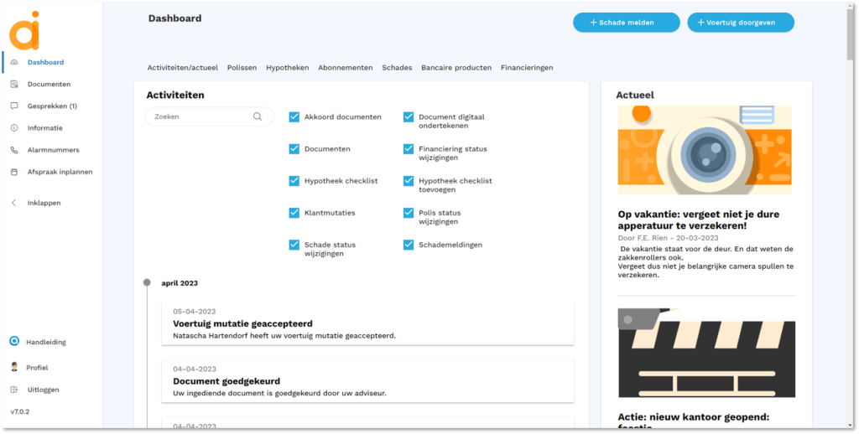859x434 pixels.
Task: Open the Profiel page link
Action: tap(37, 368)
